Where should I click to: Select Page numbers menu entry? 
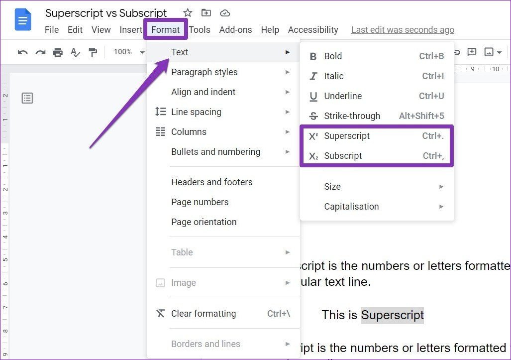tap(223, 202)
